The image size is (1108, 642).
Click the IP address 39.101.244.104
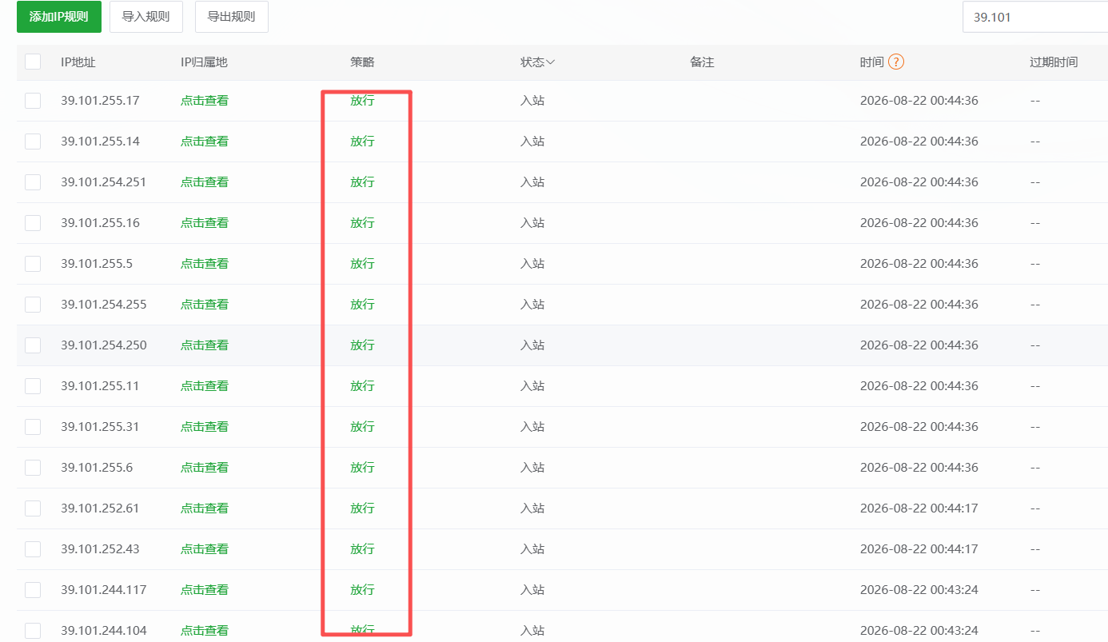click(x=104, y=631)
